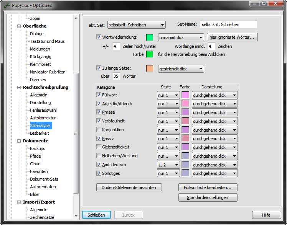Open the Autorendaten settings page
The width and height of the screenshot is (287, 225).
(x=43, y=187)
